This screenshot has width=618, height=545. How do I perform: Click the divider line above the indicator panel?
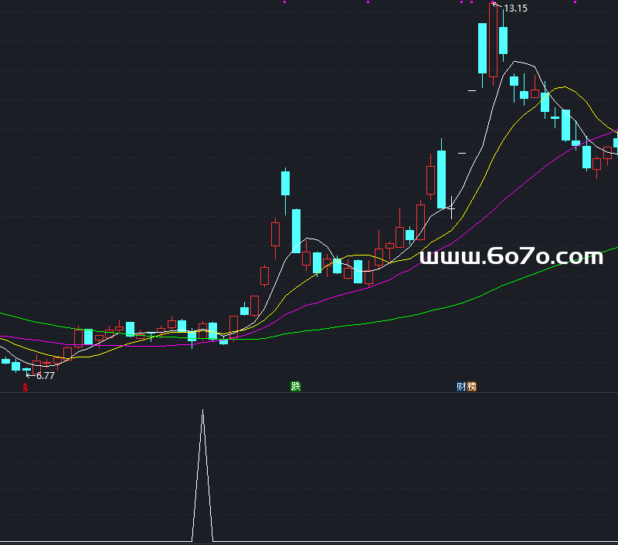(x=309, y=392)
